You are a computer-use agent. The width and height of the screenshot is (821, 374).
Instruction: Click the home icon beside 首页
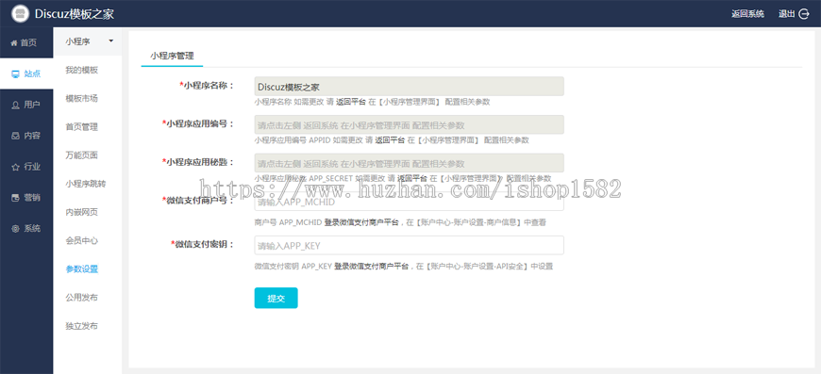point(14,42)
